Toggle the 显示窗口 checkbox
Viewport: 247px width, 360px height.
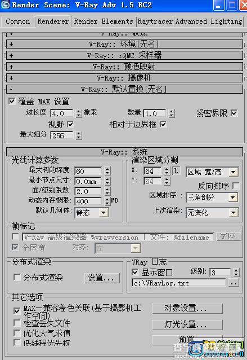tap(135, 273)
